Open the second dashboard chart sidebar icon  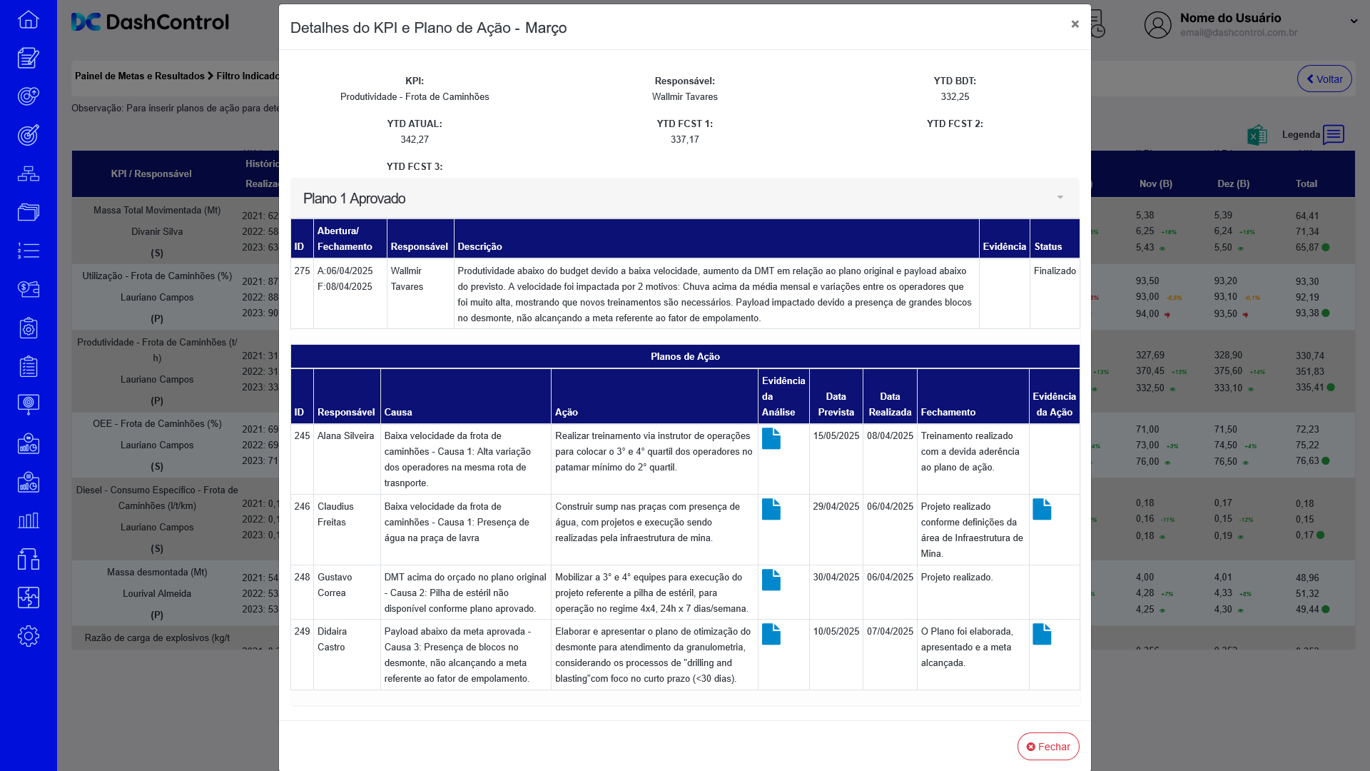29,482
